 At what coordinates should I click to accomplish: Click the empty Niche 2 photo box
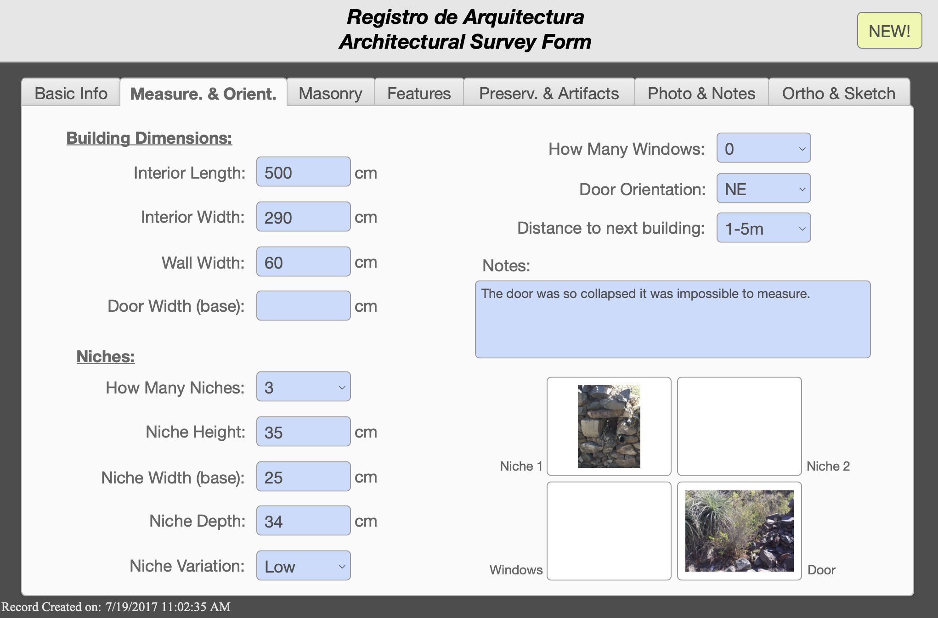[x=739, y=426]
